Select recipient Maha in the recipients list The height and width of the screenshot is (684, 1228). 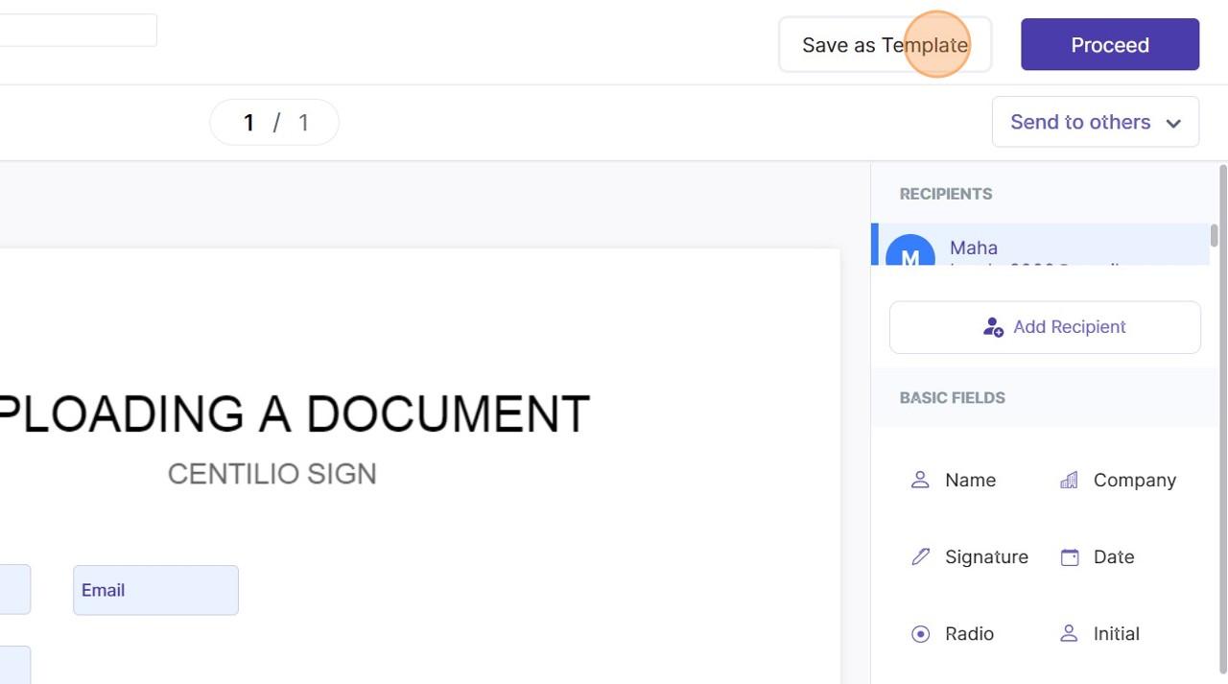[x=1040, y=245]
